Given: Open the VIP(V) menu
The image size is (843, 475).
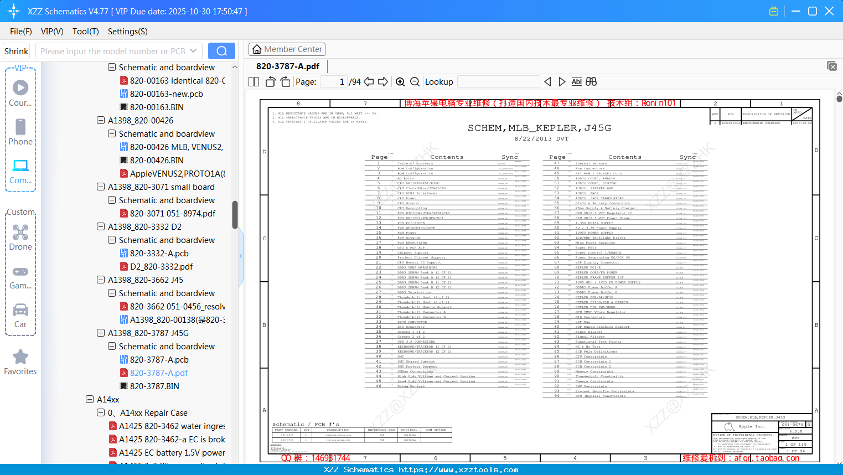Looking at the screenshot, I should [52, 32].
